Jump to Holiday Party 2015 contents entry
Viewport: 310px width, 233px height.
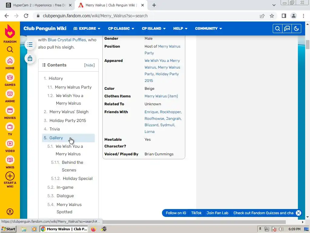click(x=68, y=120)
